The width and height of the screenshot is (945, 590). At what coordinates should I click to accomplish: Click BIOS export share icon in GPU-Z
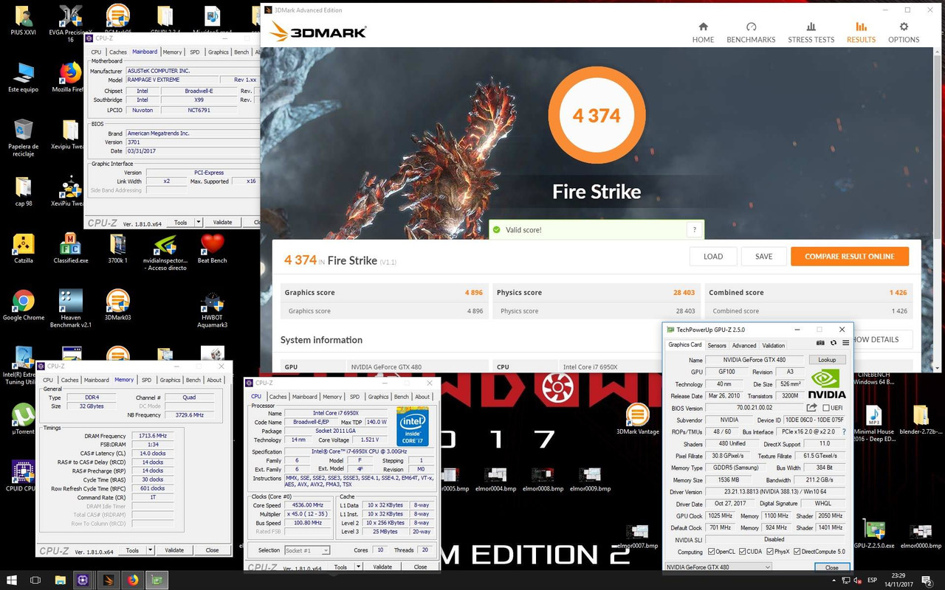[x=812, y=408]
